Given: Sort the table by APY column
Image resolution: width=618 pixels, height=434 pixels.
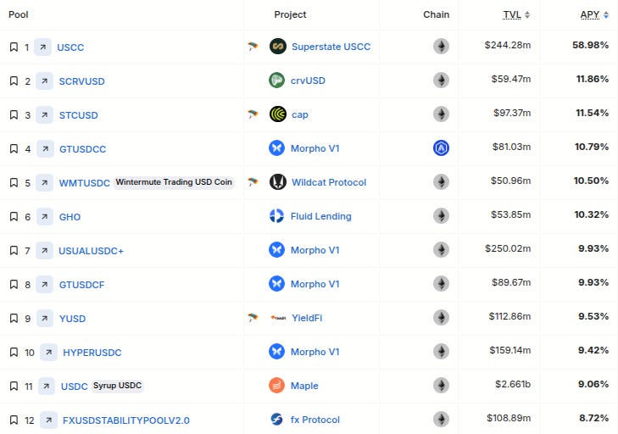Looking at the screenshot, I should [594, 15].
